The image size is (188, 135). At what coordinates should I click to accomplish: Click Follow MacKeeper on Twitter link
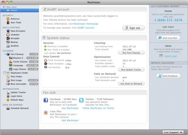click(98, 108)
